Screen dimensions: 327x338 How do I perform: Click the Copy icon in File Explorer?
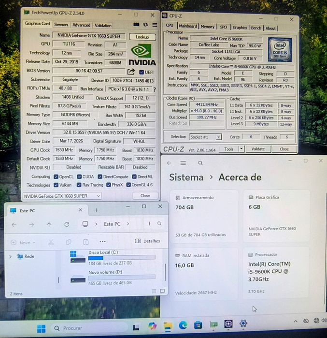coord(69,242)
